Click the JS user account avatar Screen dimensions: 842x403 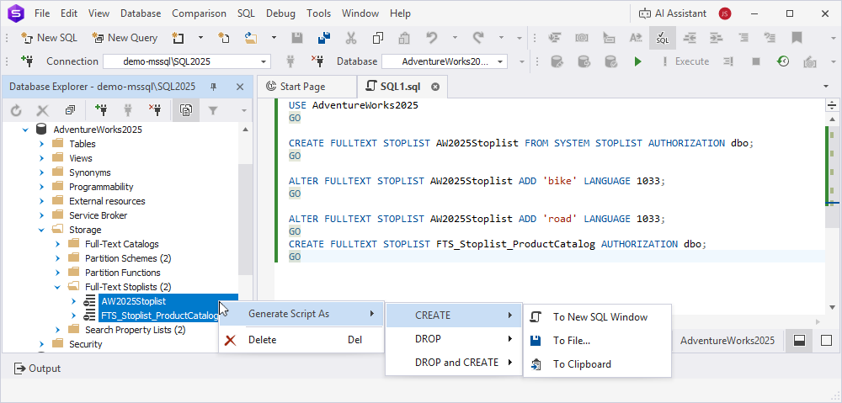click(x=725, y=13)
